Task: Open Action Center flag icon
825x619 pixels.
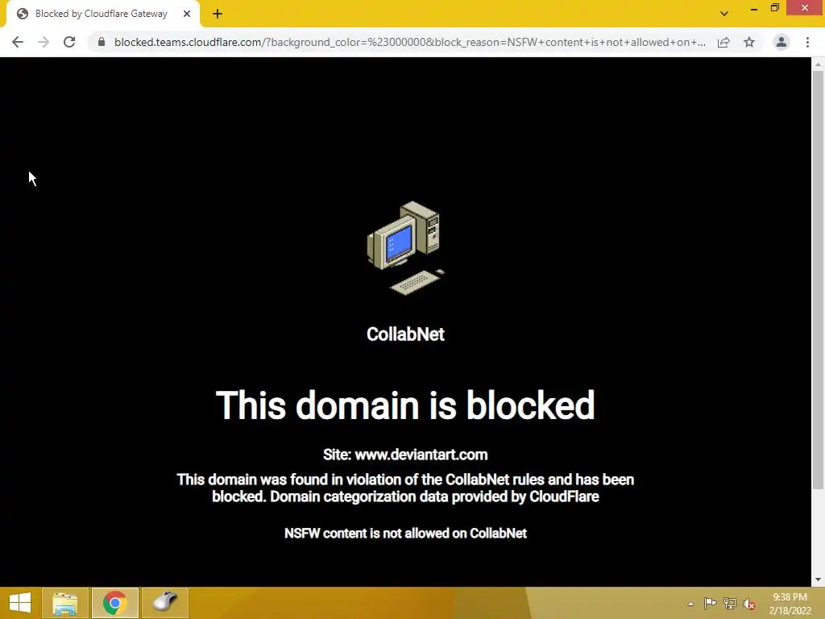Action: [x=710, y=603]
